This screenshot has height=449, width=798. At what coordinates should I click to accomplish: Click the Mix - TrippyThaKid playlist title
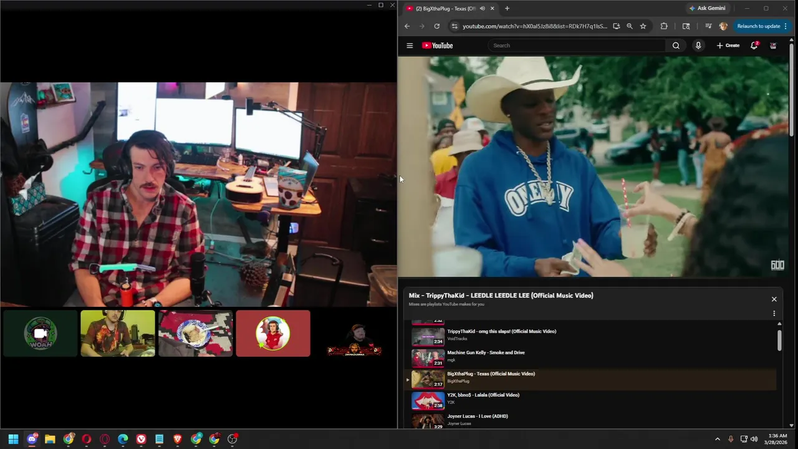(501, 296)
